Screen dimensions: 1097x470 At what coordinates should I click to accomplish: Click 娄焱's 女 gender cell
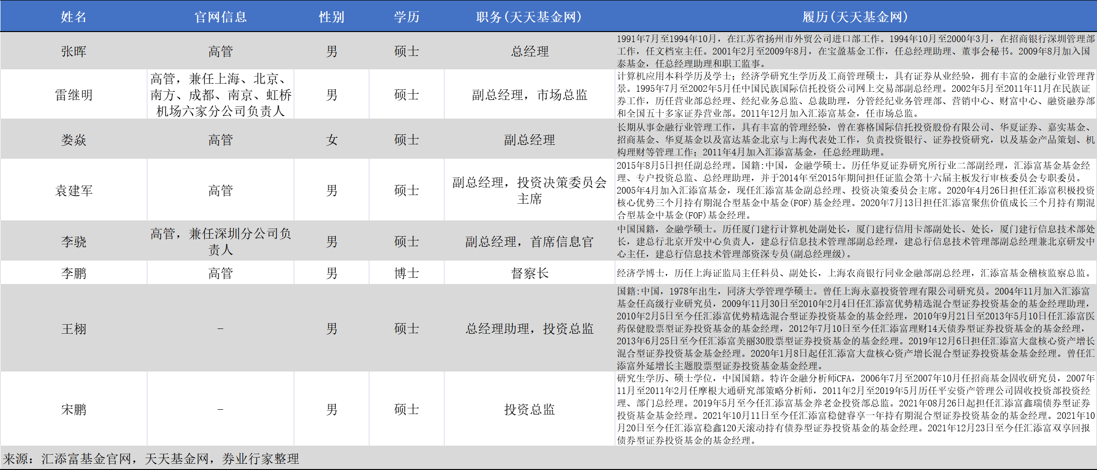pos(332,140)
